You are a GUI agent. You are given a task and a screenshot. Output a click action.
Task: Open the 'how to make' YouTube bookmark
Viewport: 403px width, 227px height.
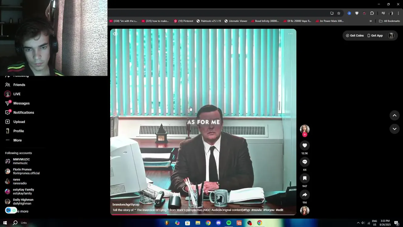point(155,21)
